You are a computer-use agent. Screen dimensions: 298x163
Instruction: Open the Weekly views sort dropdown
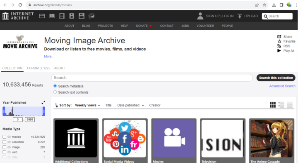[88, 105]
